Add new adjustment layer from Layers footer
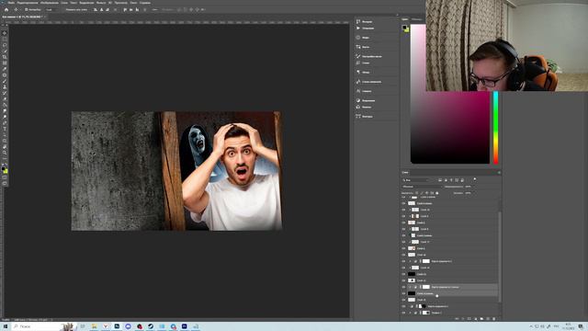Screen dimensions: 588x331 tap(476, 319)
